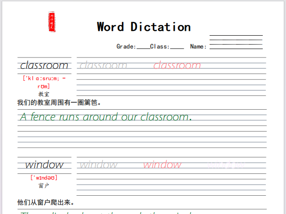
Task: Select the Chinese sentence 他们从窗户爬出来
Action: tap(46, 202)
